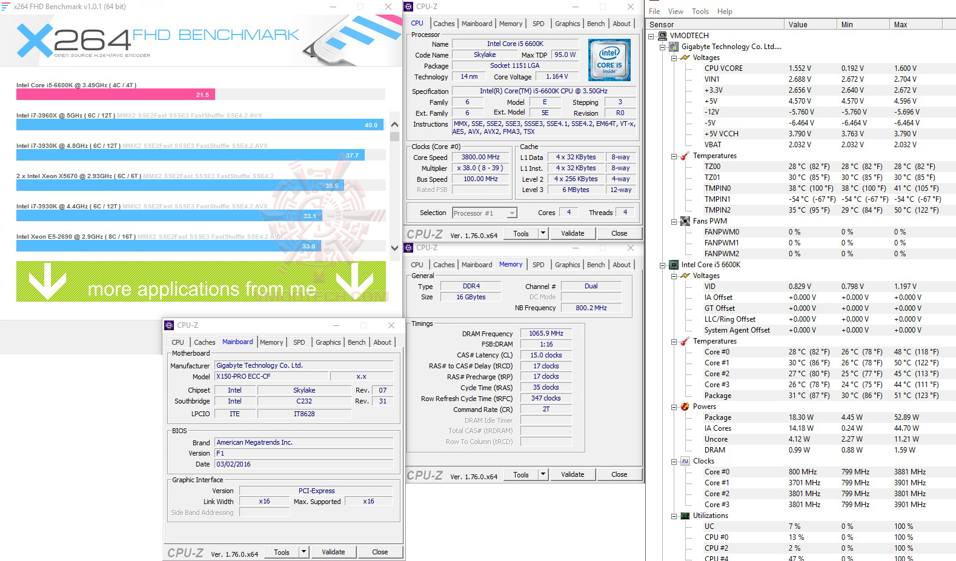Click Validate in the top CPU-Z window
956x561 pixels.
click(573, 233)
